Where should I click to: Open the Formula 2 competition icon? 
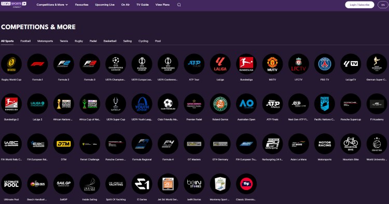pyautogui.click(x=63, y=64)
